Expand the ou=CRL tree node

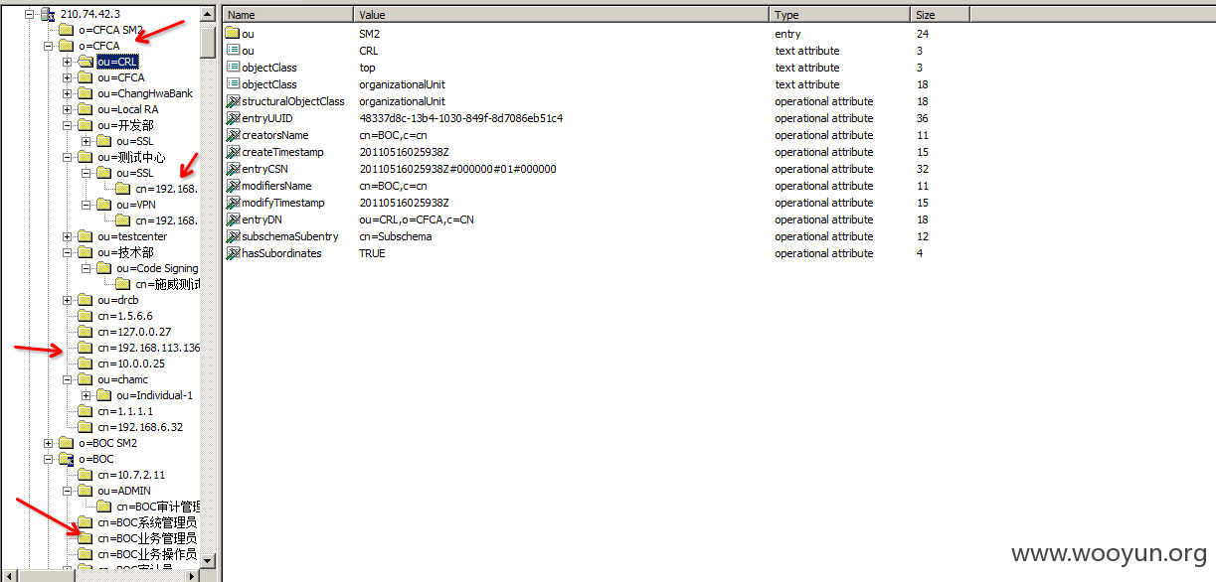pos(67,62)
